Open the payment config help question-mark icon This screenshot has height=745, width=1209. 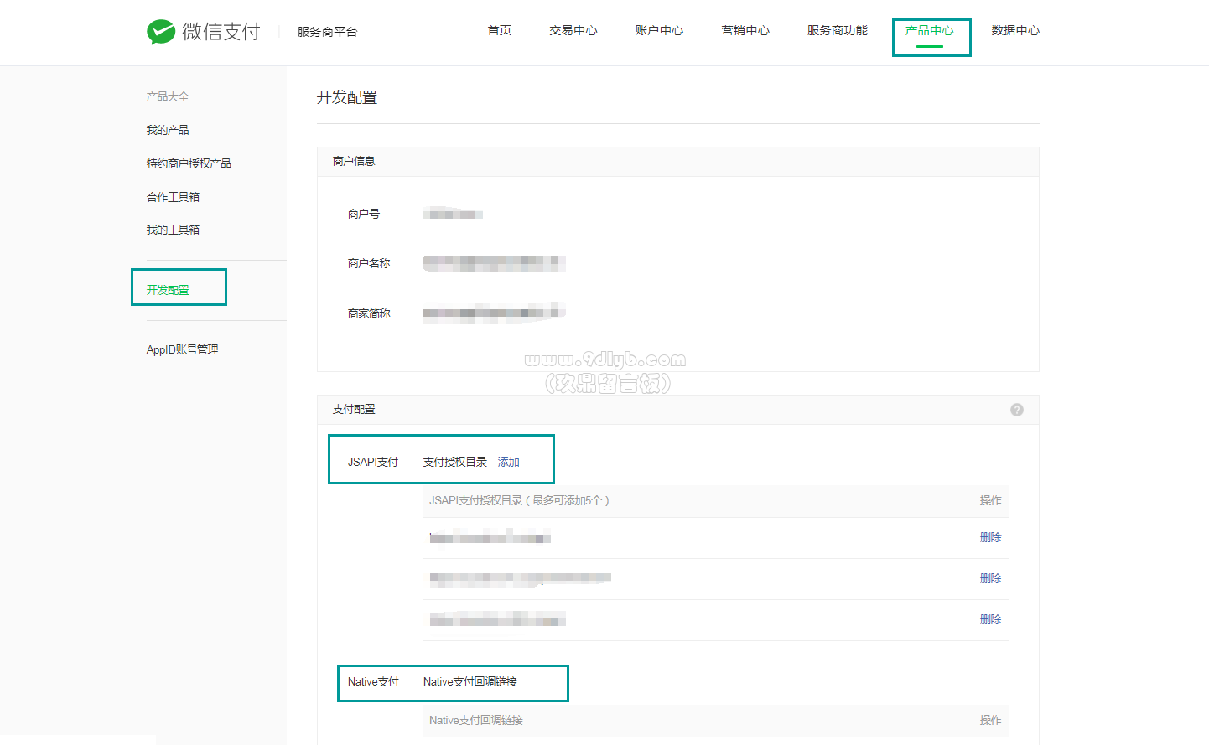tap(1017, 410)
